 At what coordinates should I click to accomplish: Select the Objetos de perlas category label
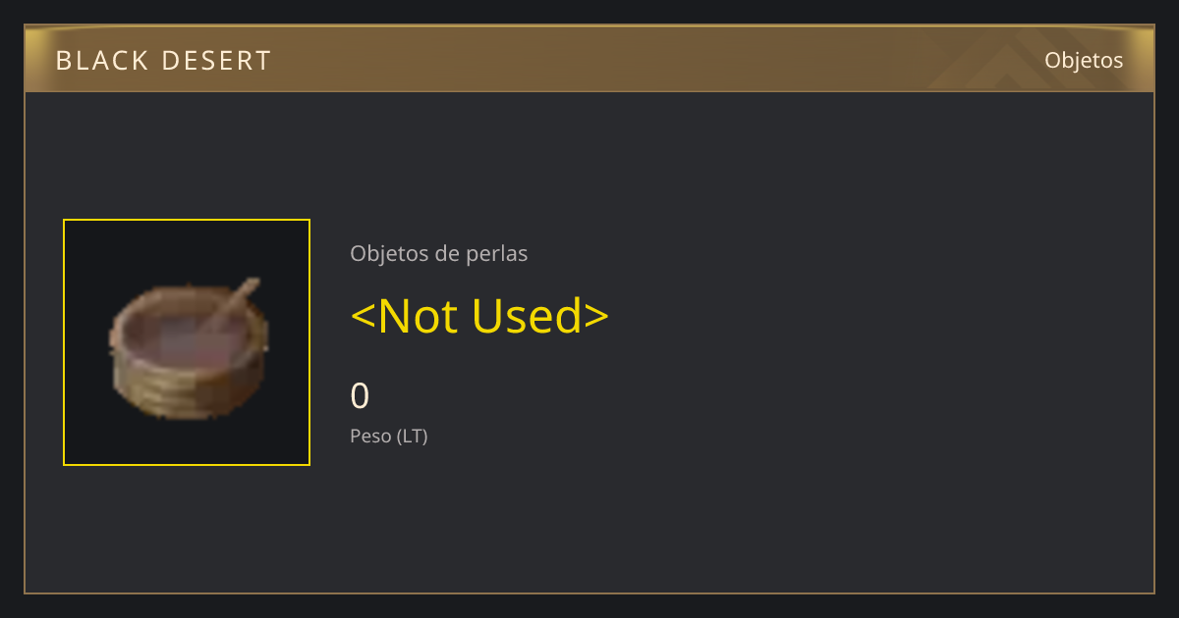439,253
